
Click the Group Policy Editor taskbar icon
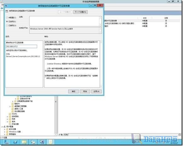50,142
